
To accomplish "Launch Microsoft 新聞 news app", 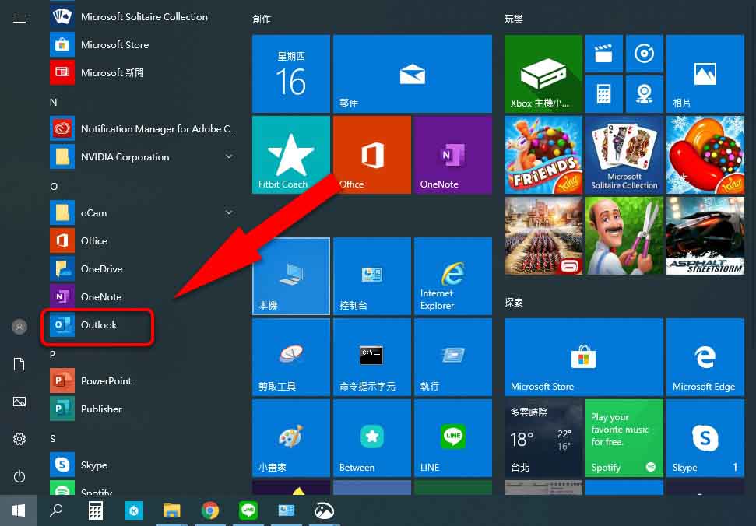I will (144, 72).
